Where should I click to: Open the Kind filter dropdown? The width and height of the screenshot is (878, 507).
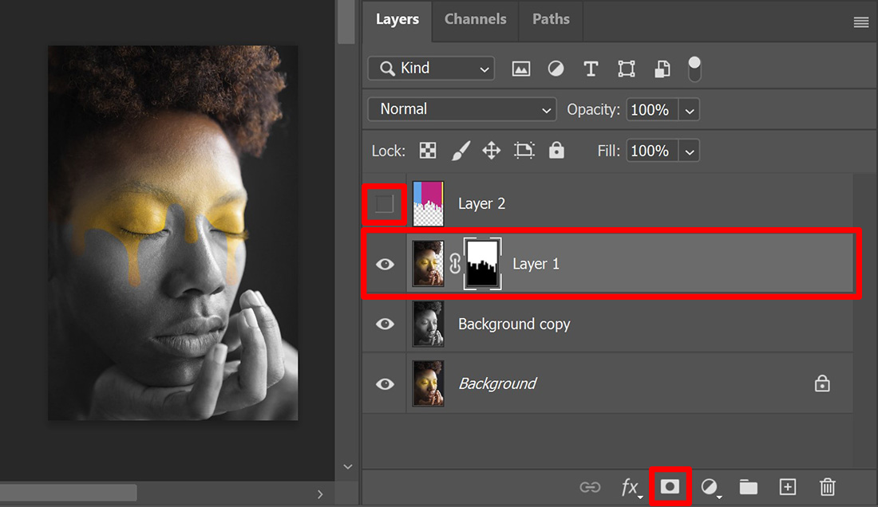(431, 69)
